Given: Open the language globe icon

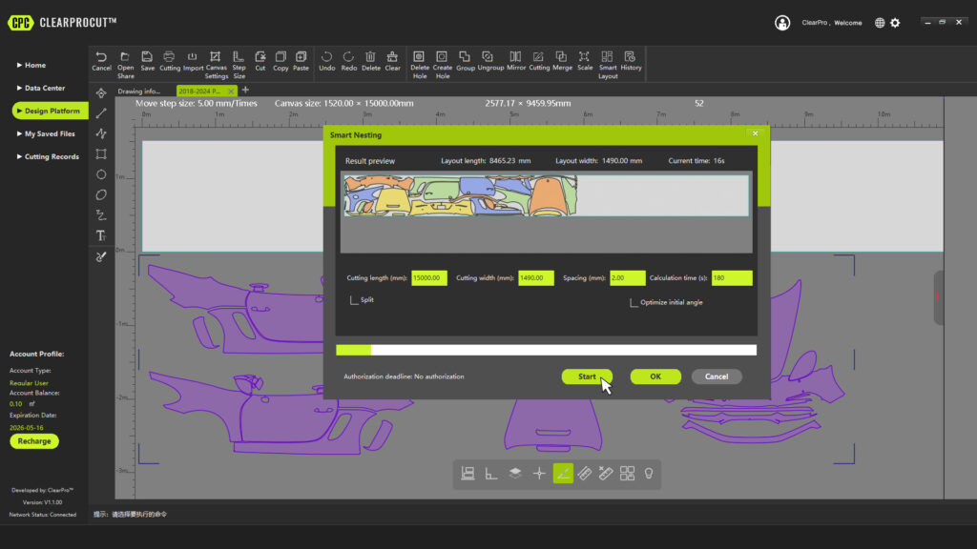Looking at the screenshot, I should click(880, 23).
